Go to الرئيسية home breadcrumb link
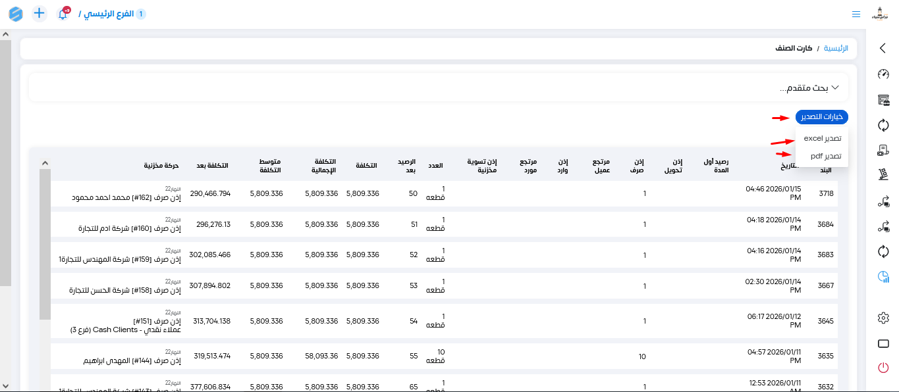The height and width of the screenshot is (392, 899). coord(836,48)
